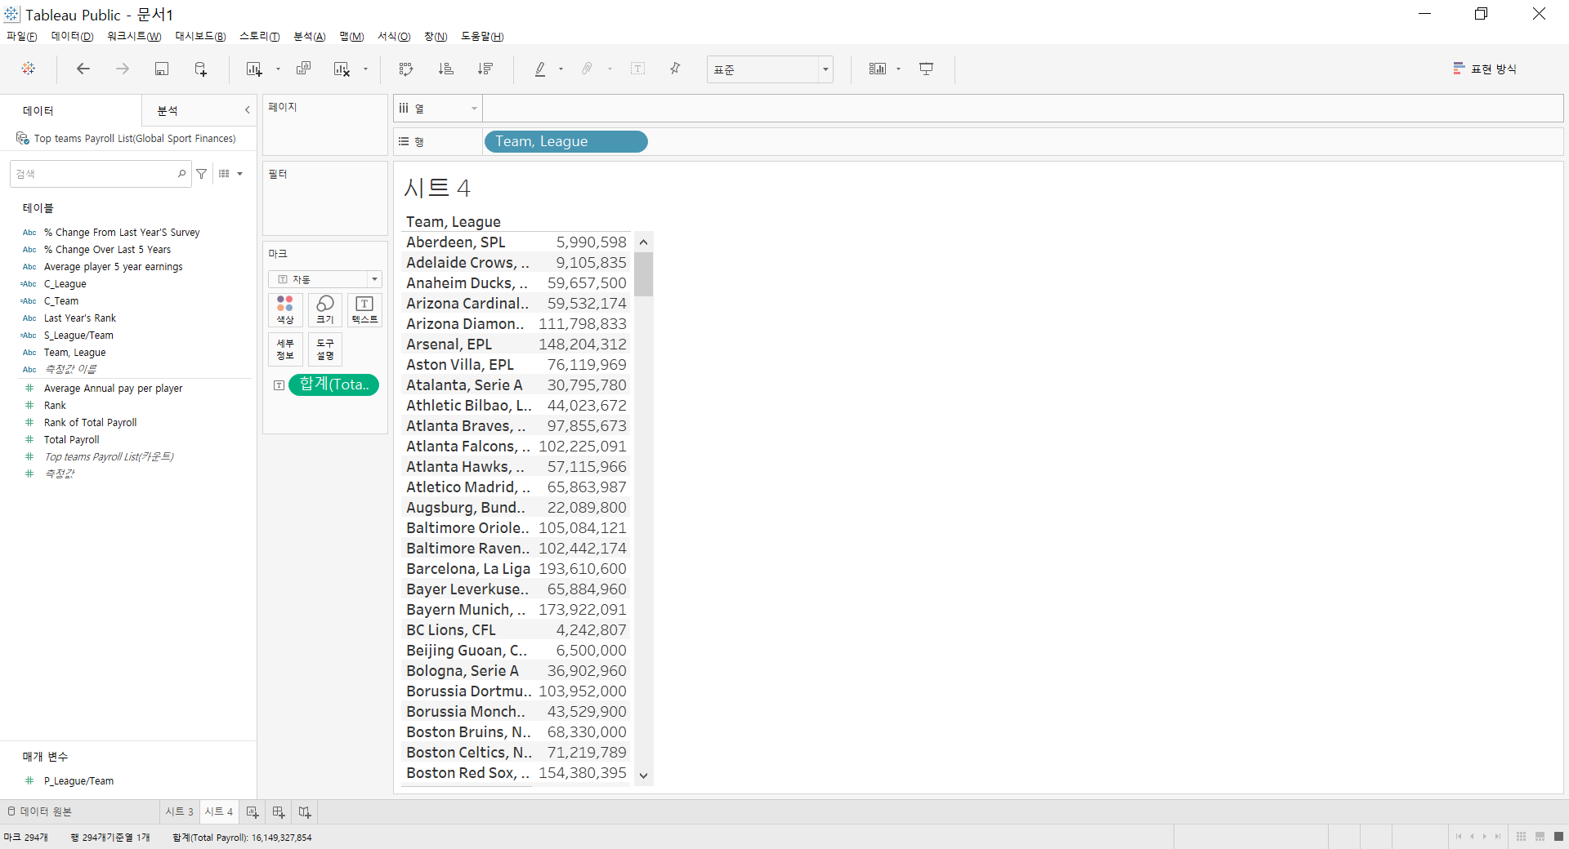Select the Rank of Total Payroll field

(91, 423)
